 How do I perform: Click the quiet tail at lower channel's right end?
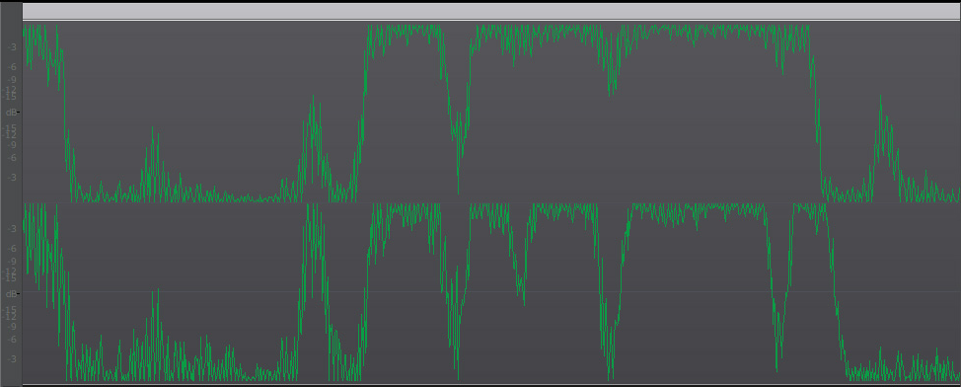coord(901,368)
